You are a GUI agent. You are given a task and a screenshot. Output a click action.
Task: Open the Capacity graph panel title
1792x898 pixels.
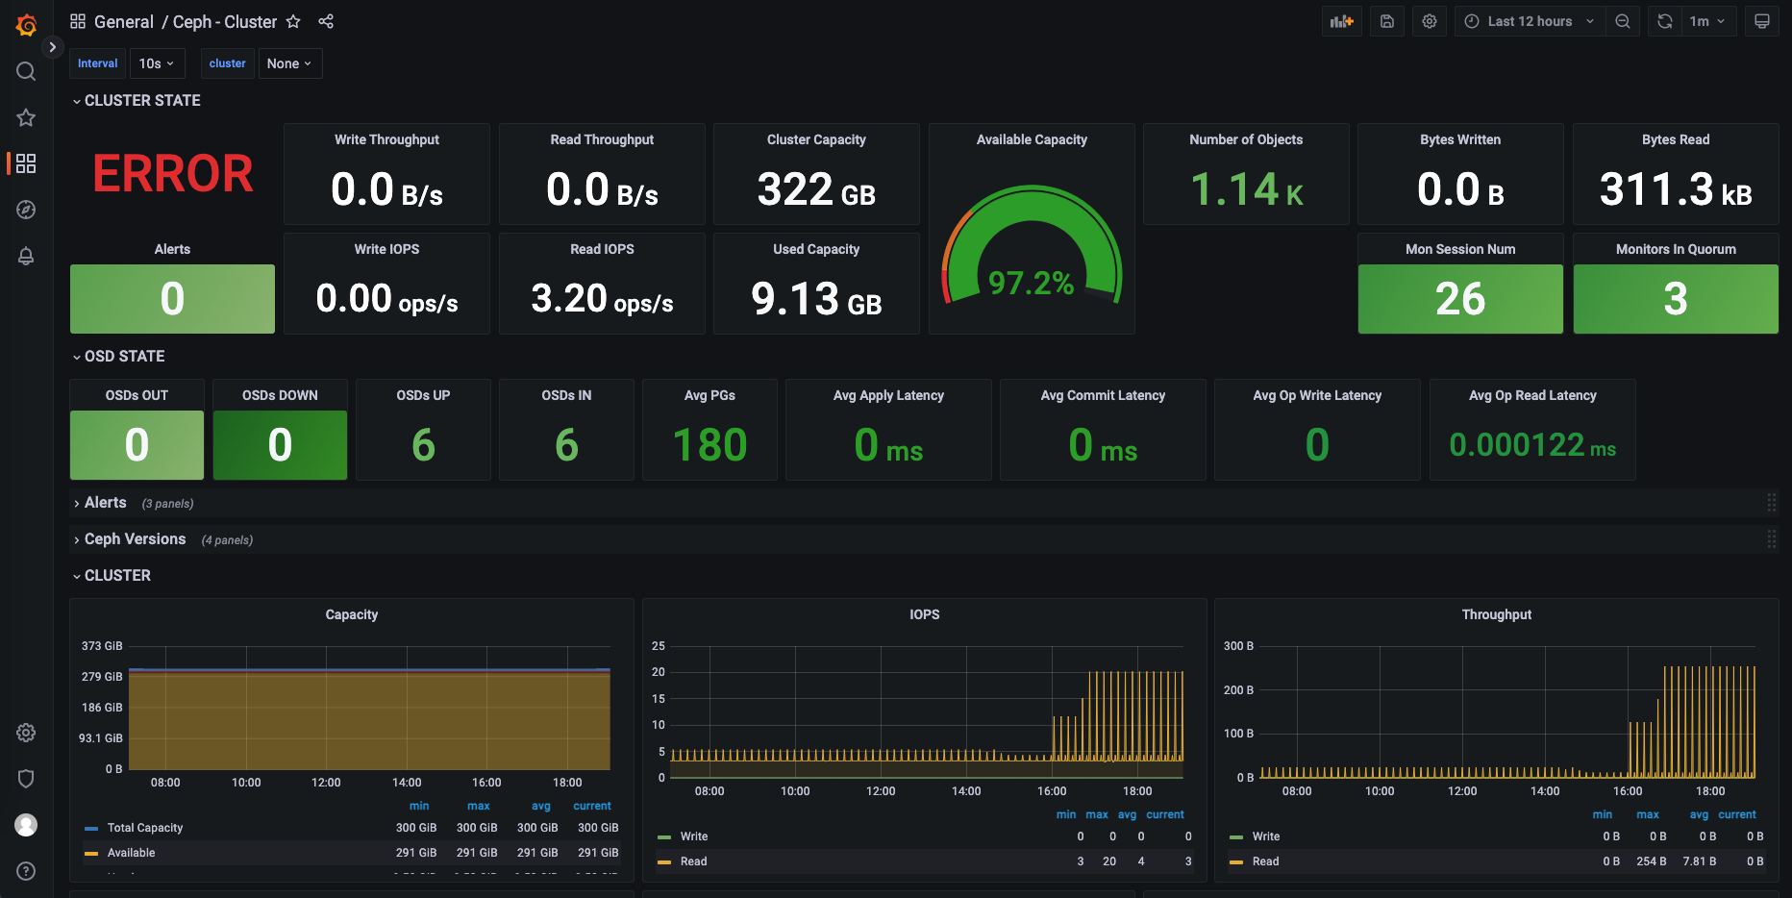352,614
